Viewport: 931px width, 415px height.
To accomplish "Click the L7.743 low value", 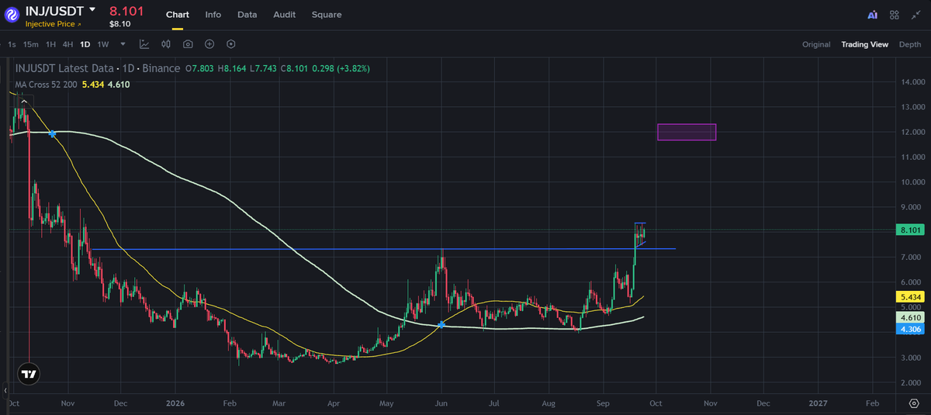I will (264, 68).
